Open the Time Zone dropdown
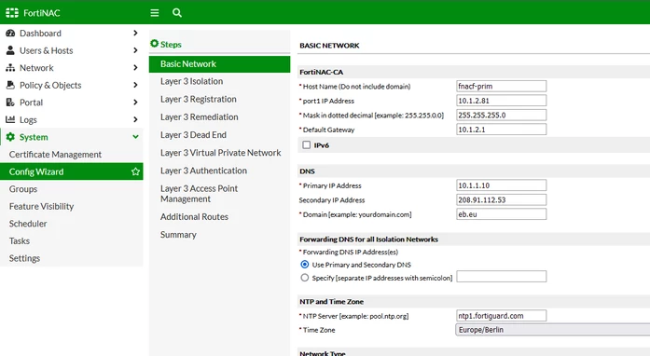 tap(553, 330)
